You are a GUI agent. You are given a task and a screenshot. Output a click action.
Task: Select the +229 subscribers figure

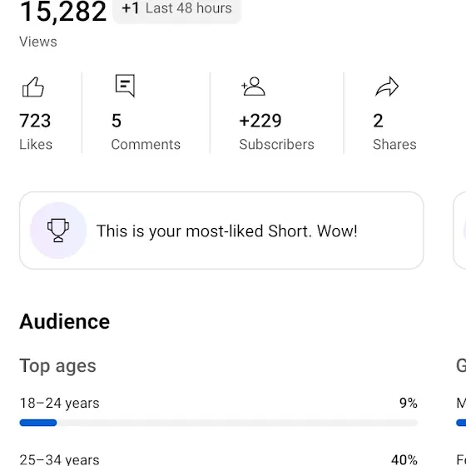pos(260,121)
